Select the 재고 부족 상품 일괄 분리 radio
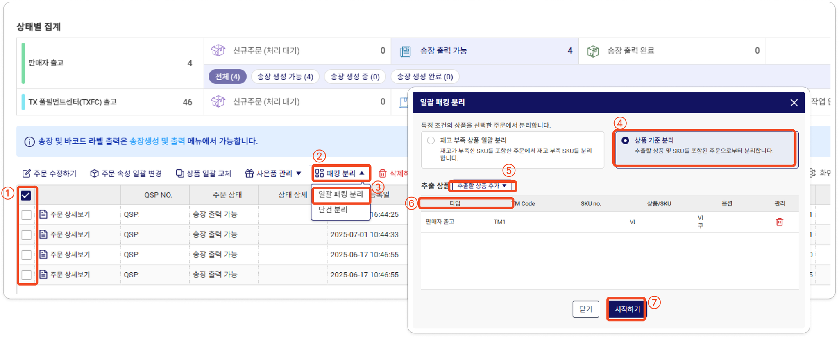Image resolution: width=839 pixels, height=338 pixels. coord(431,140)
